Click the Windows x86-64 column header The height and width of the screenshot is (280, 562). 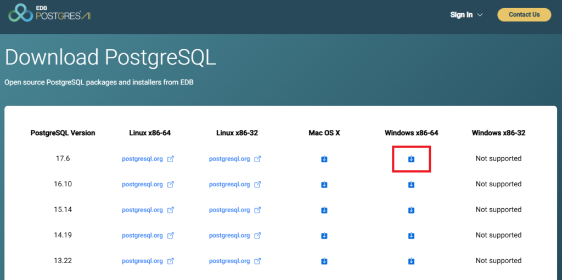(x=412, y=133)
